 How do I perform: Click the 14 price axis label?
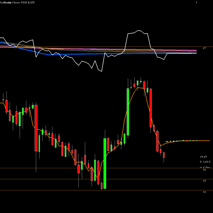(x=204, y=192)
